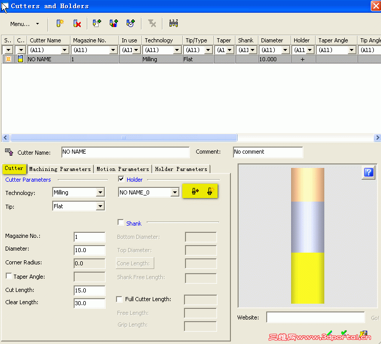Open the holder name dropdown NO NAME_0
The width and height of the screenshot is (381, 344).
pos(175,192)
